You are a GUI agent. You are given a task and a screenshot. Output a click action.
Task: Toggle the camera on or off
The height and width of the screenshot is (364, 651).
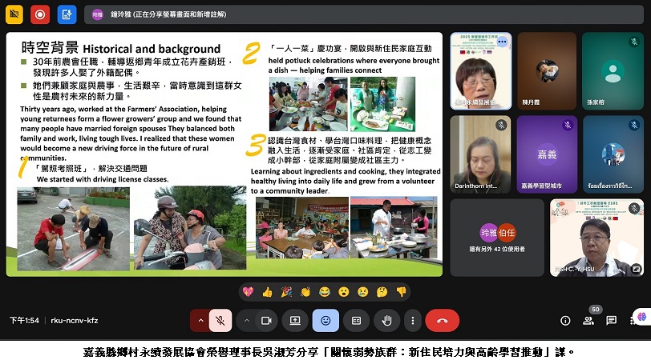pos(266,320)
